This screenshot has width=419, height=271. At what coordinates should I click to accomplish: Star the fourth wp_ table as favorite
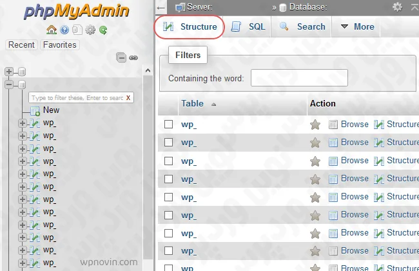point(315,179)
